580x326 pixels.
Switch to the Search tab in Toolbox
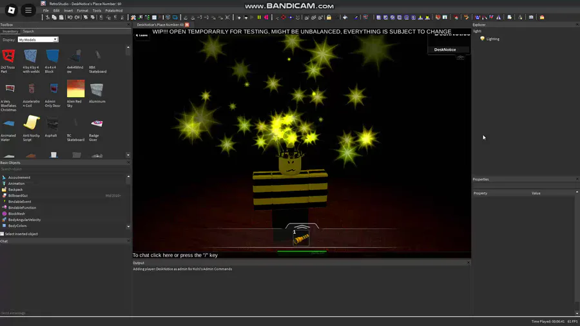tap(28, 32)
